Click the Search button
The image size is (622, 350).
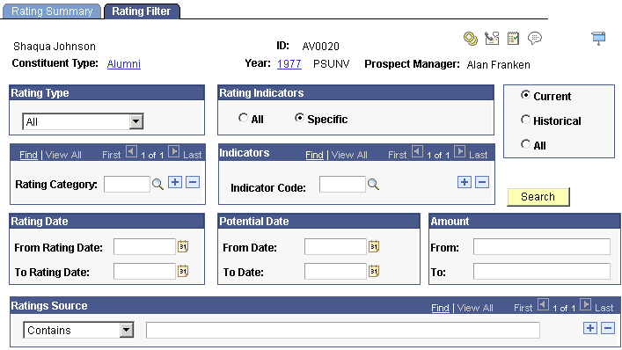[538, 197]
